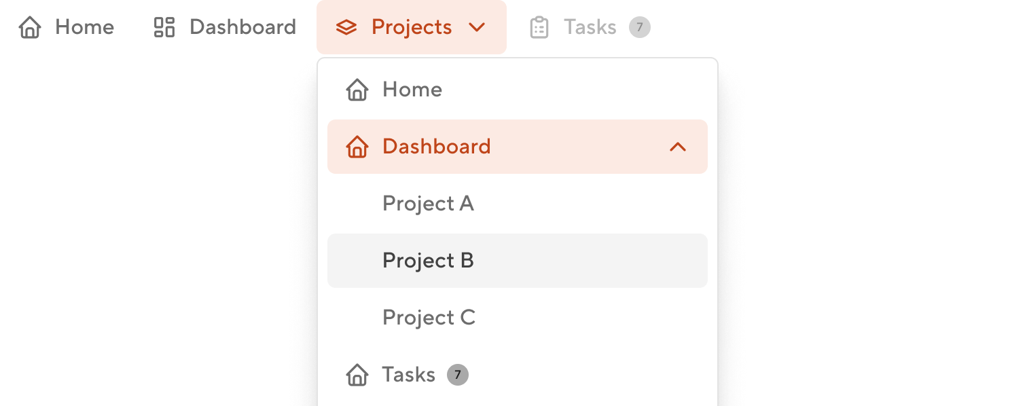Screen dimensions: 1027x406
Task: Click the house icon beside Home in dropdown
Action: pyautogui.click(x=357, y=89)
